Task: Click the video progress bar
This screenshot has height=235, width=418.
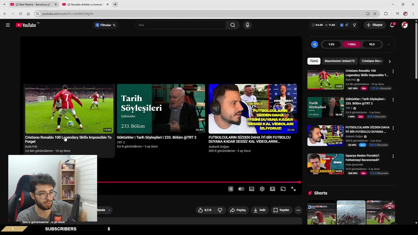Action: click(198, 182)
